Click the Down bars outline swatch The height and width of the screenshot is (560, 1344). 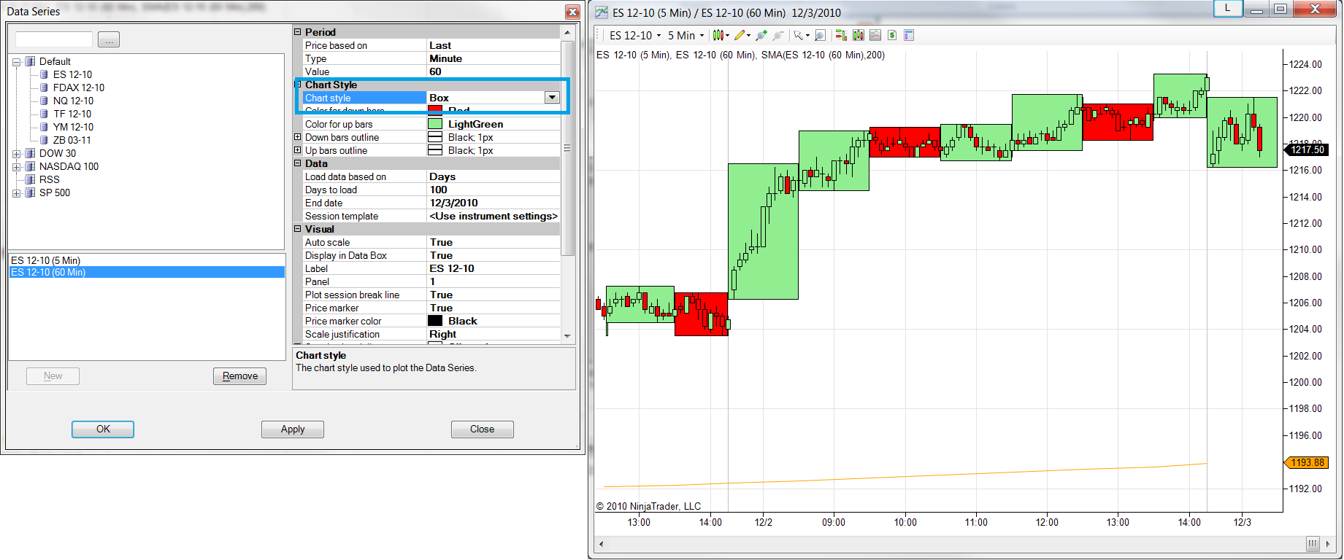click(435, 137)
